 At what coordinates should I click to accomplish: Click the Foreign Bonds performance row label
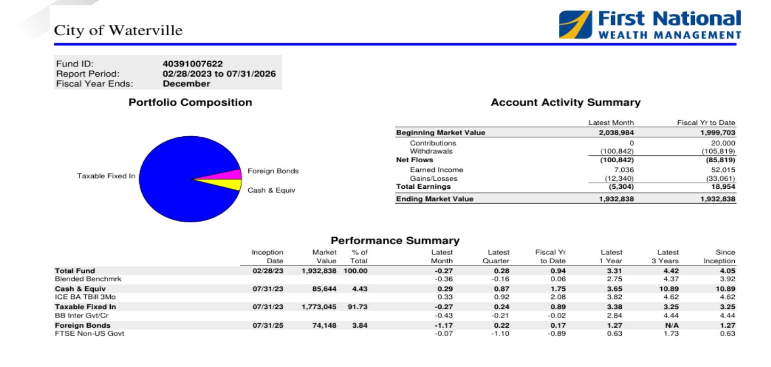83,326
